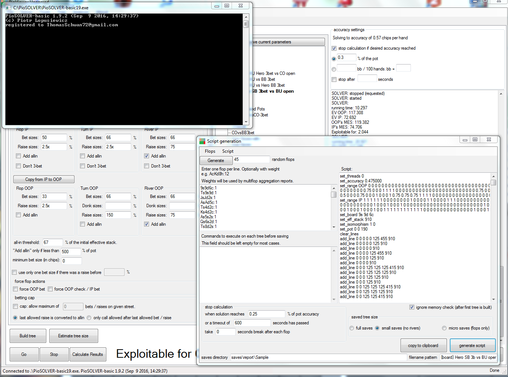Screen dimensions: 508x377
Task: Click the current parameters button
Action: tap(288, 42)
